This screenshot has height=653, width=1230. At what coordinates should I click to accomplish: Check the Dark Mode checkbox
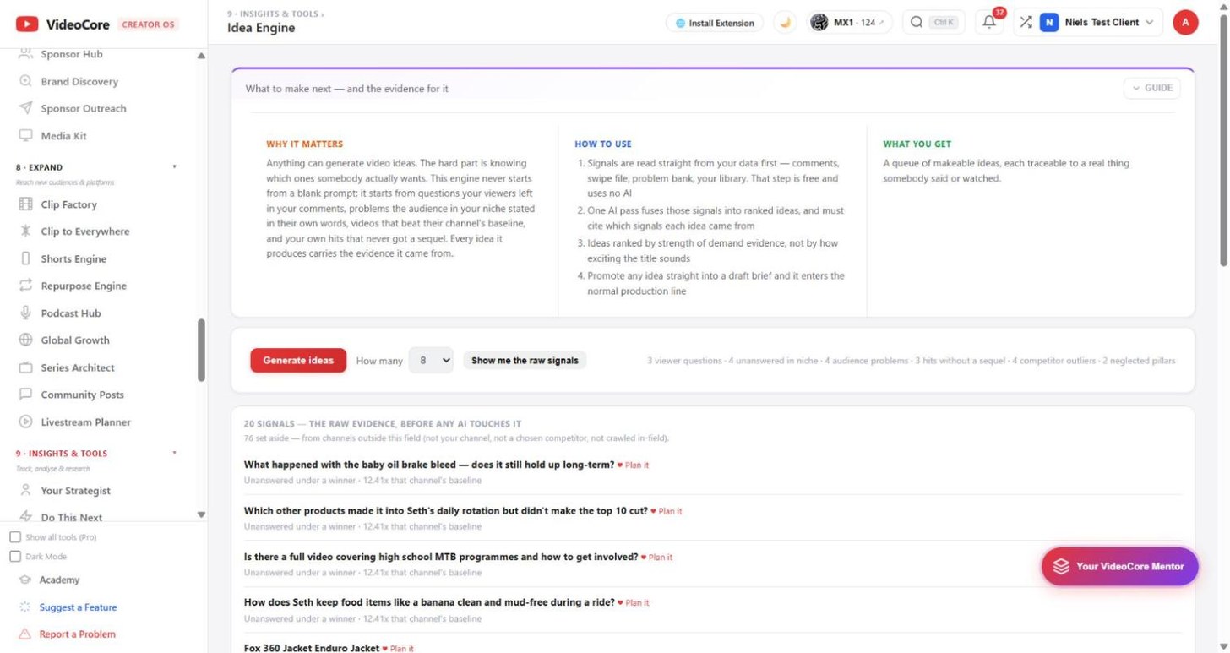15,557
